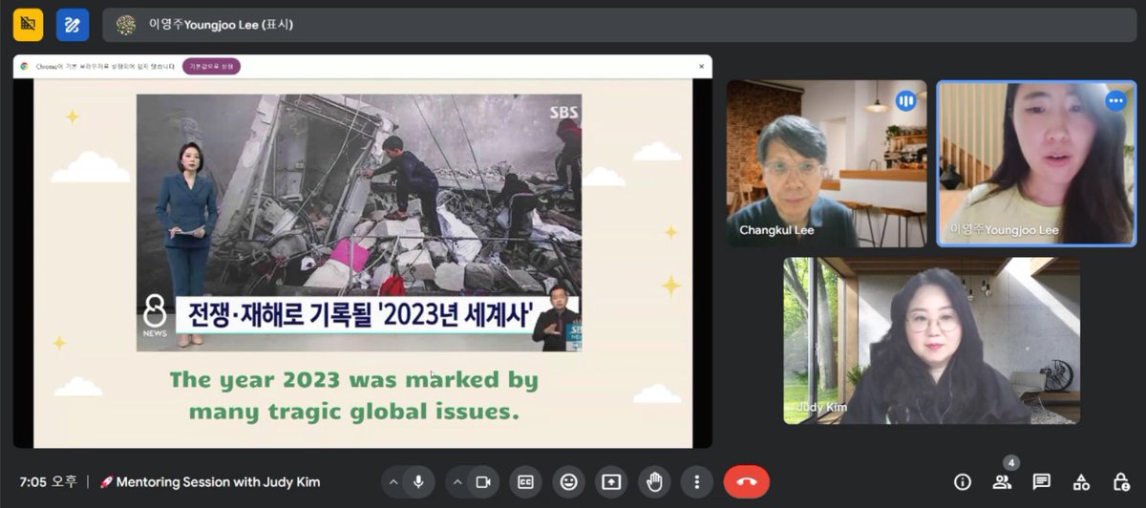Click the present now screen share button
1146x508 pixels.
click(x=611, y=482)
